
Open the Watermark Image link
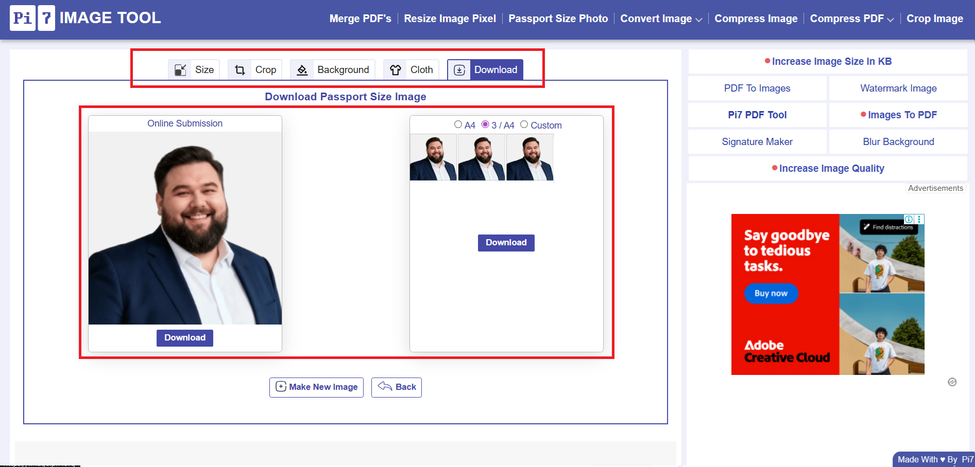pos(899,88)
